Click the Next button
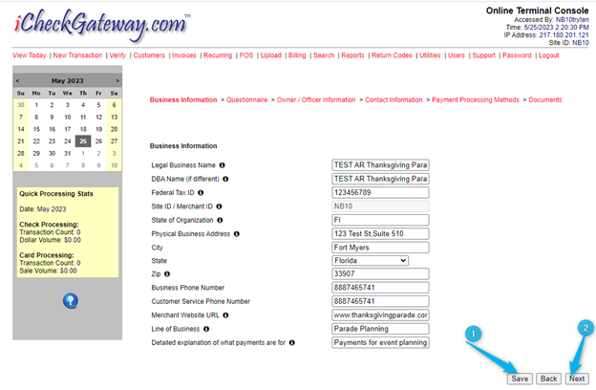The height and width of the screenshot is (390, 596). (576, 379)
